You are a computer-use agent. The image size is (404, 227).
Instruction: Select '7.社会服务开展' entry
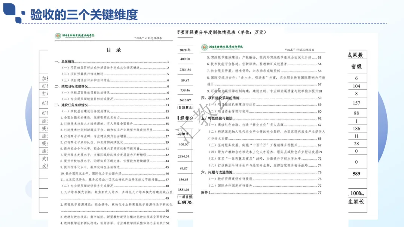point(264,71)
